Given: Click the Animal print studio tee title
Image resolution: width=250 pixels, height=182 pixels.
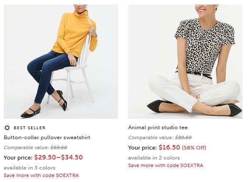Looking at the screenshot, I should click(158, 128).
